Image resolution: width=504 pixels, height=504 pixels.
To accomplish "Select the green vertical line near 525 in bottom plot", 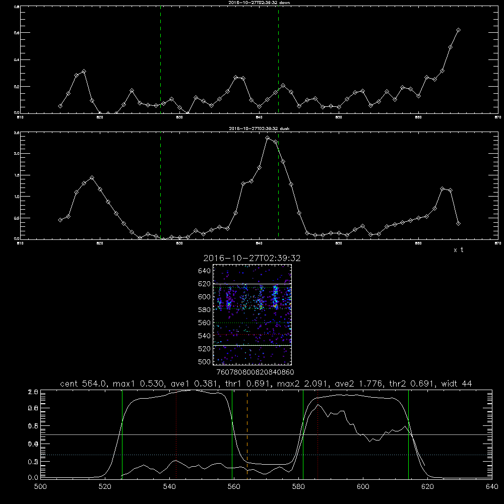I will pyautogui.click(x=122, y=434).
